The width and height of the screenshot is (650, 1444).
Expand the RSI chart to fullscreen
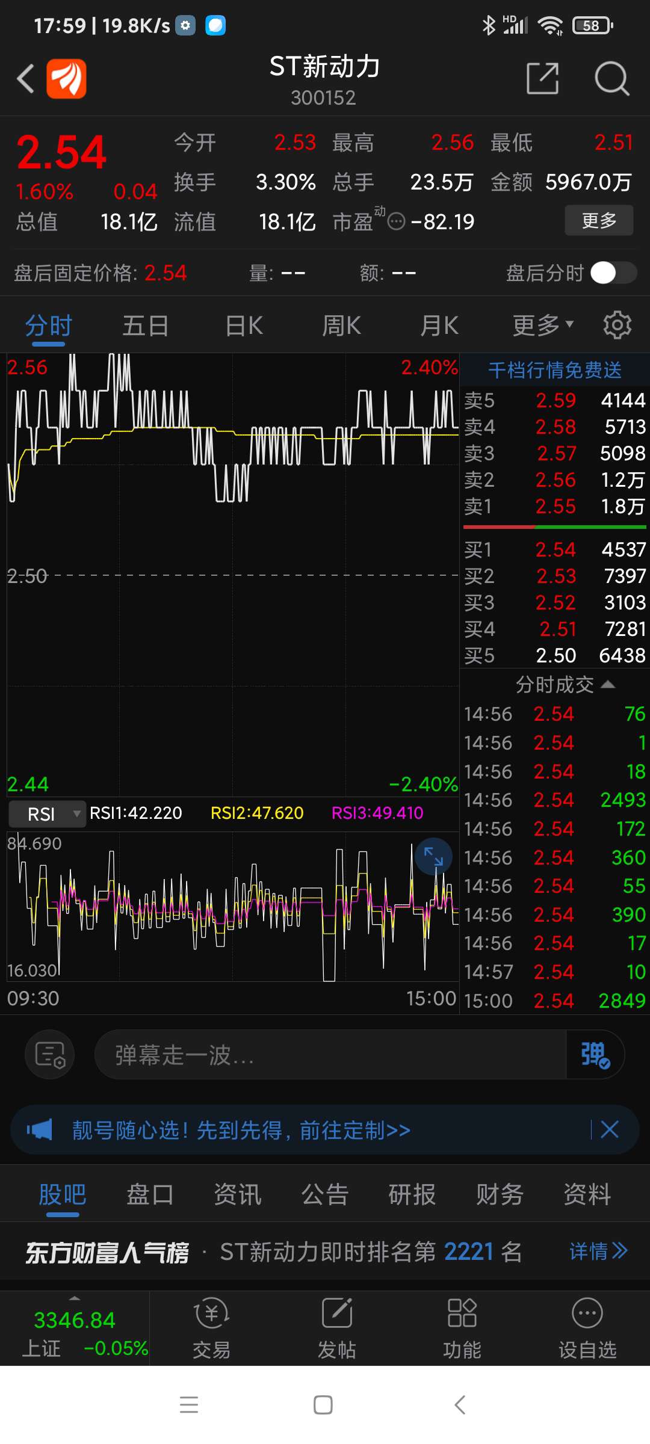coord(433,856)
